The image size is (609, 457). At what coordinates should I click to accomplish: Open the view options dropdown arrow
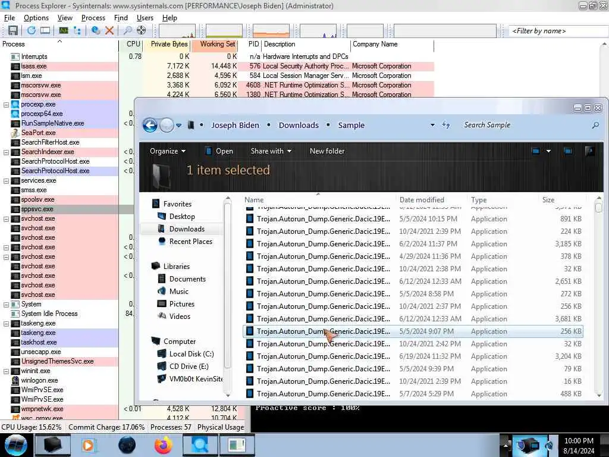tap(548, 151)
